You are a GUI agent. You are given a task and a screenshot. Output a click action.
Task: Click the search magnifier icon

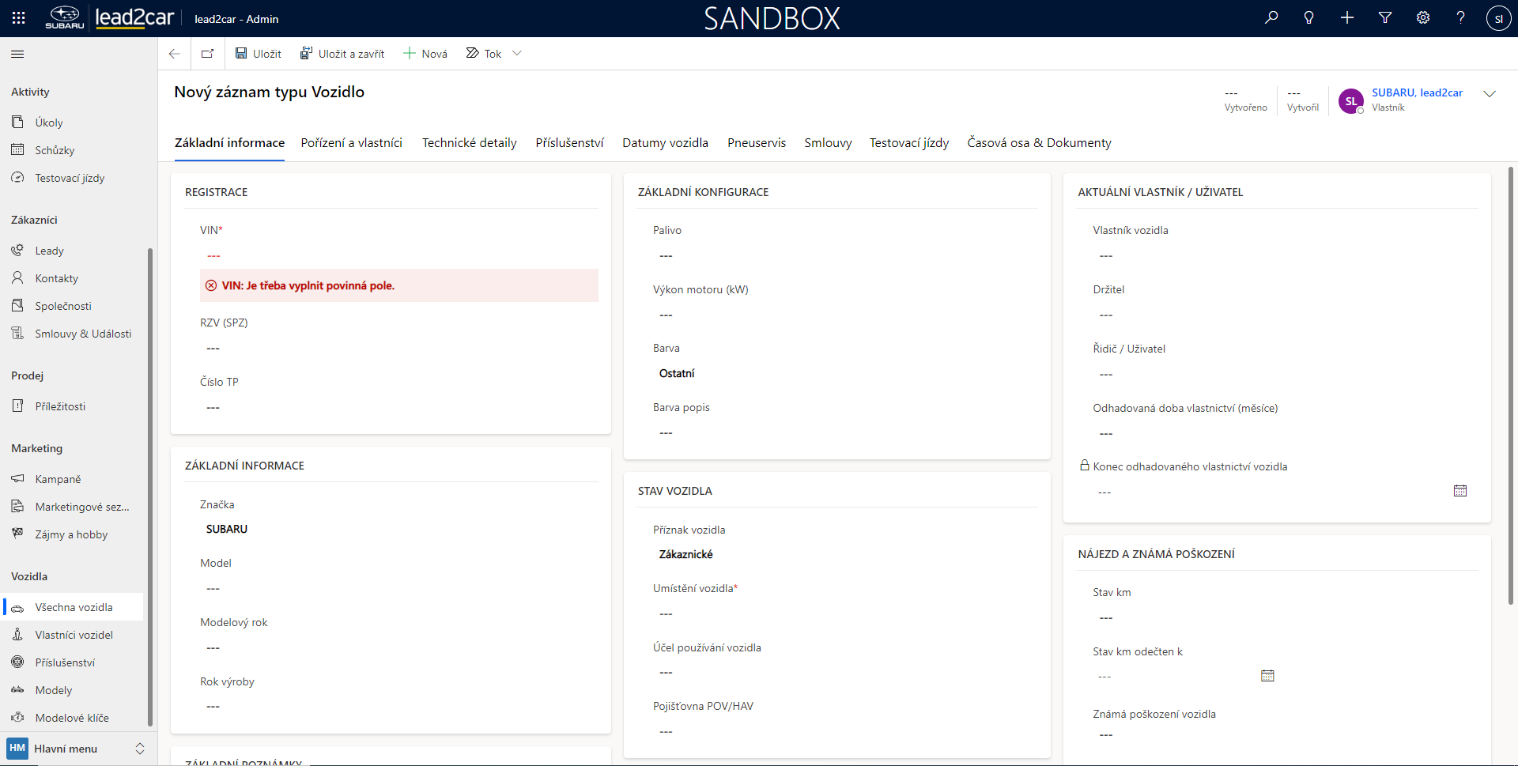point(1271,18)
